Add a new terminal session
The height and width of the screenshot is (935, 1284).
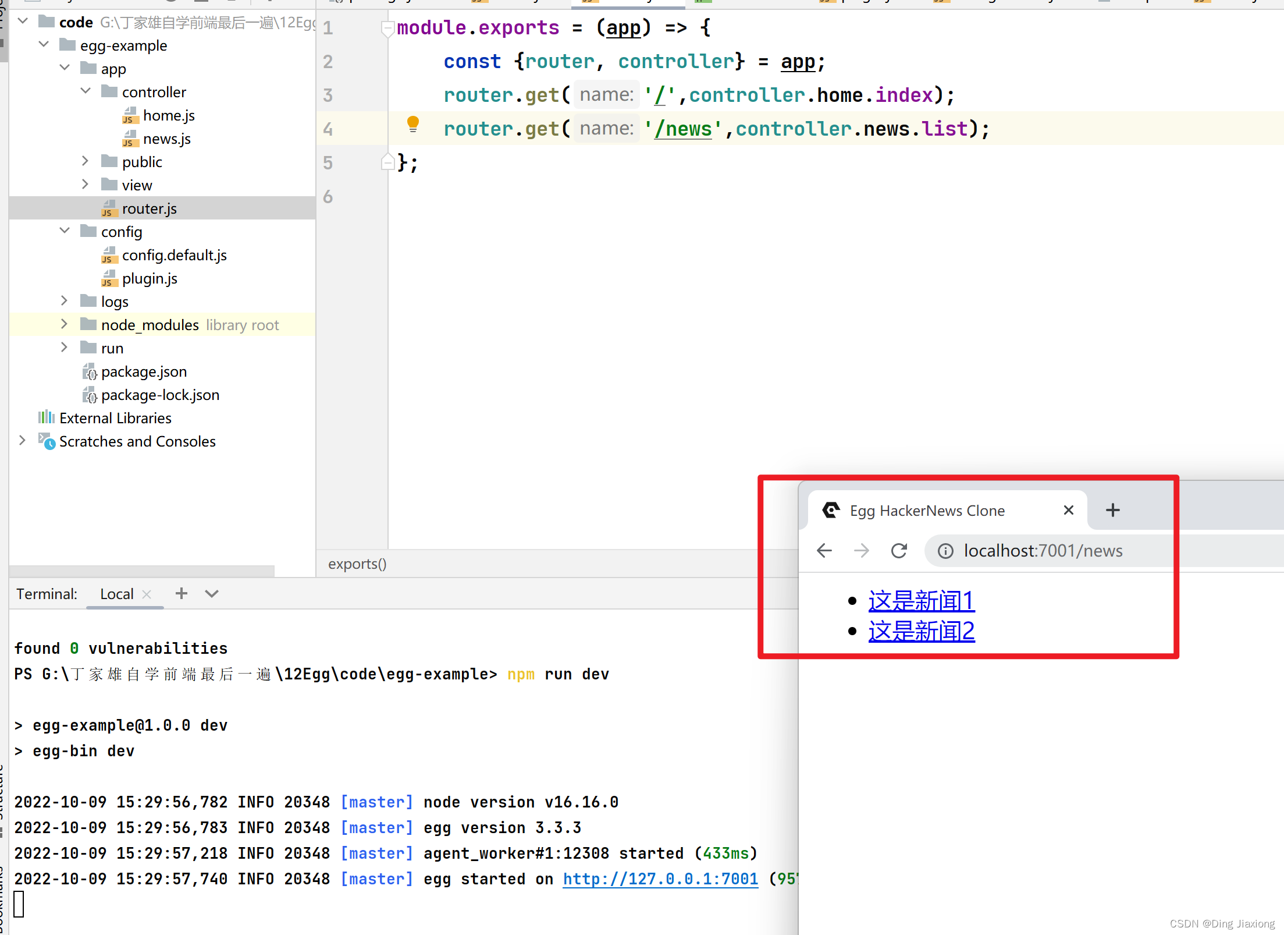[x=182, y=593]
